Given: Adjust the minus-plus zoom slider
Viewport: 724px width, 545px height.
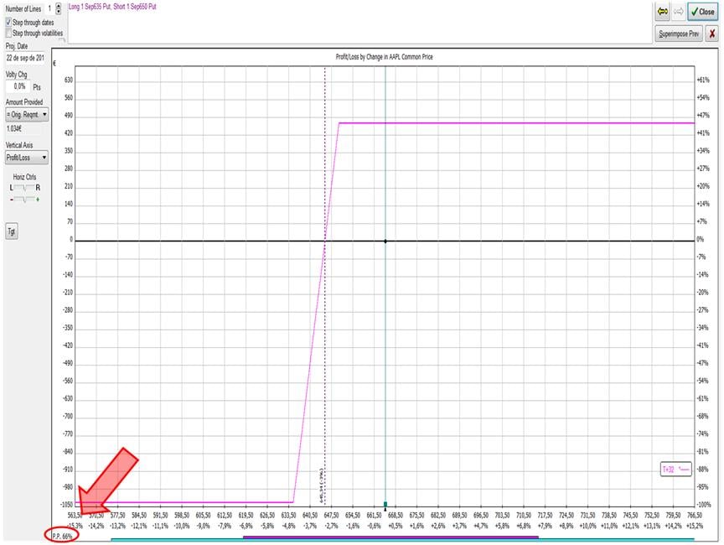Looking at the screenshot, I should (24, 199).
